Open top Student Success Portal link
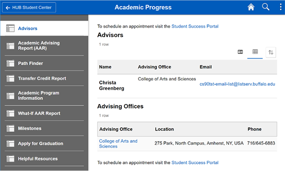 pyautogui.click(x=195, y=26)
